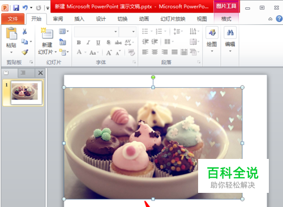Viewport: 283px width, 207px height.
Task: Switch to the Review (审阅) tab
Action: [x=58, y=19]
